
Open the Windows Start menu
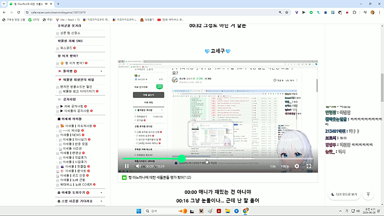point(139,211)
